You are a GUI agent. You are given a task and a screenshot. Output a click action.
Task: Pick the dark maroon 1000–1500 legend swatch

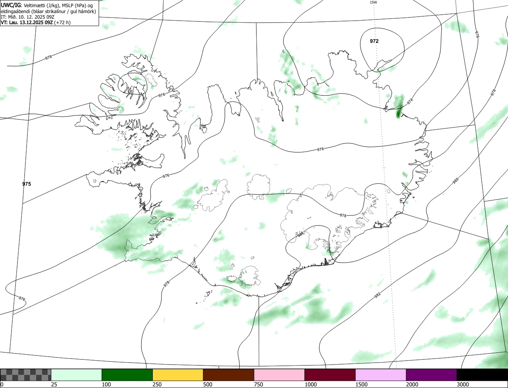(330, 375)
